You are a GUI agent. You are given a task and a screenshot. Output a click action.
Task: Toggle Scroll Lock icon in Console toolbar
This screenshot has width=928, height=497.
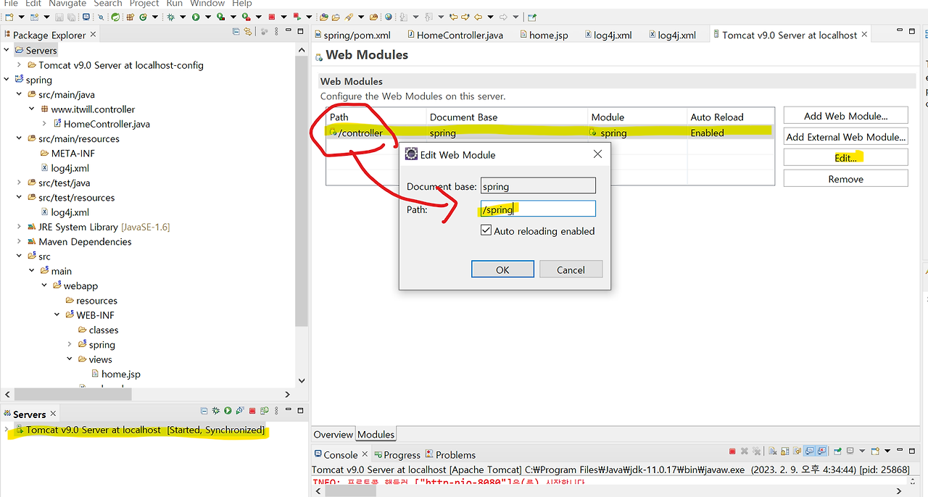point(784,451)
